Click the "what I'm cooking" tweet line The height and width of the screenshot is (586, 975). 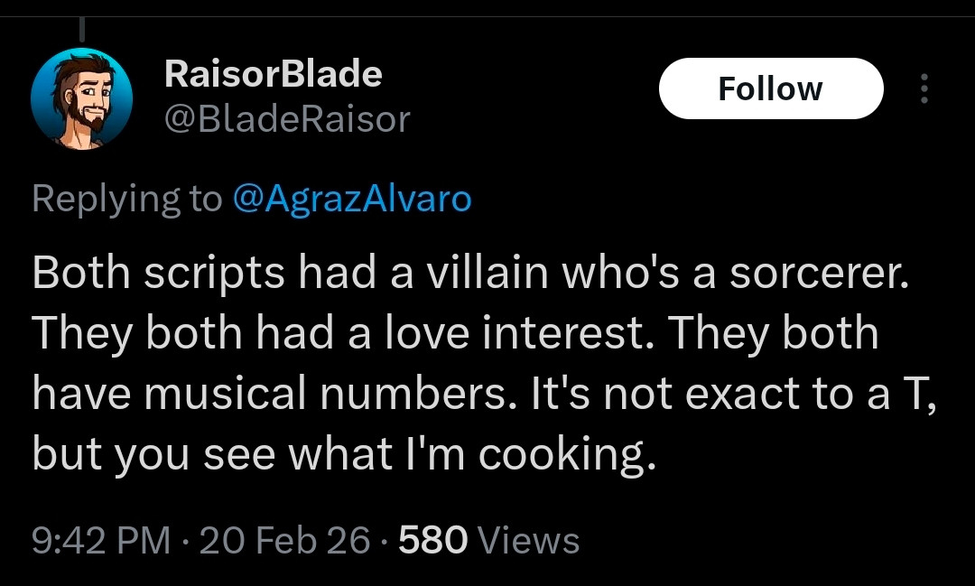point(342,454)
